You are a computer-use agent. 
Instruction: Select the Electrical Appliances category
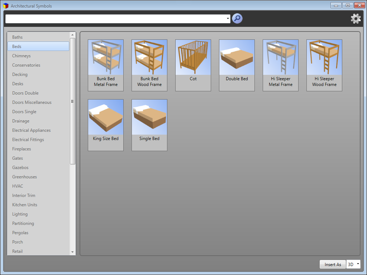(31, 130)
